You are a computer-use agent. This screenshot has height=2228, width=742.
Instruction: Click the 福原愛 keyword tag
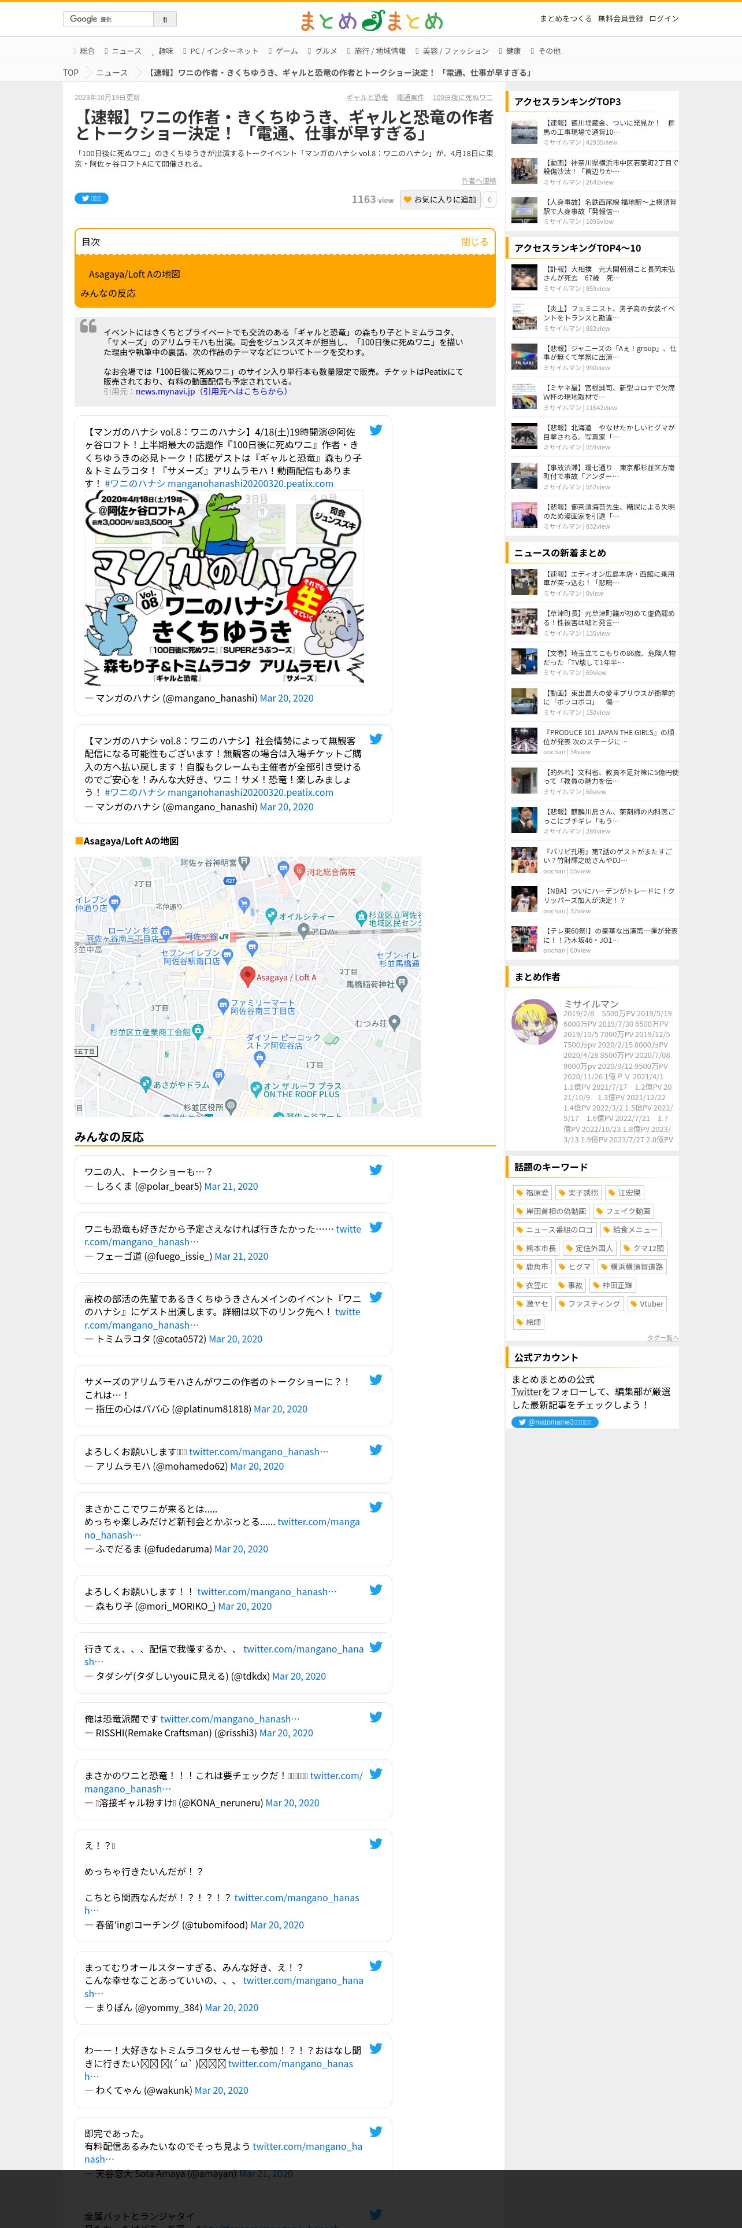[x=532, y=1193]
